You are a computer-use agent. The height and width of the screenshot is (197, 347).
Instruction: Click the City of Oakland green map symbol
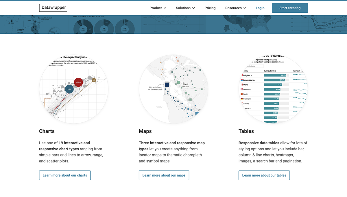click(178, 82)
